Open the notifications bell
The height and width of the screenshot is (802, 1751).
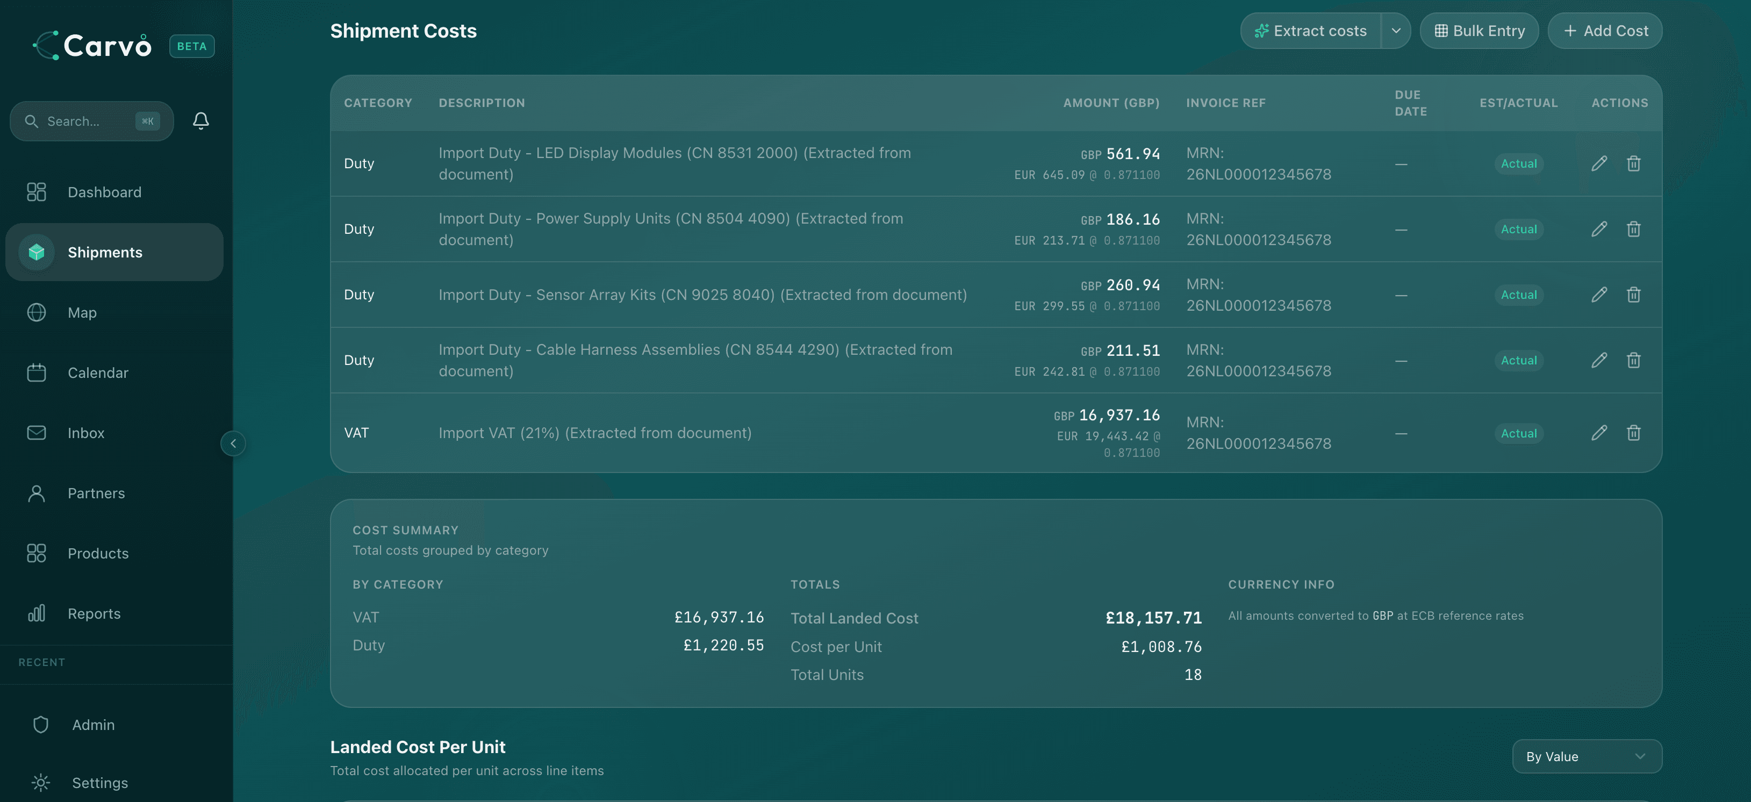200,121
